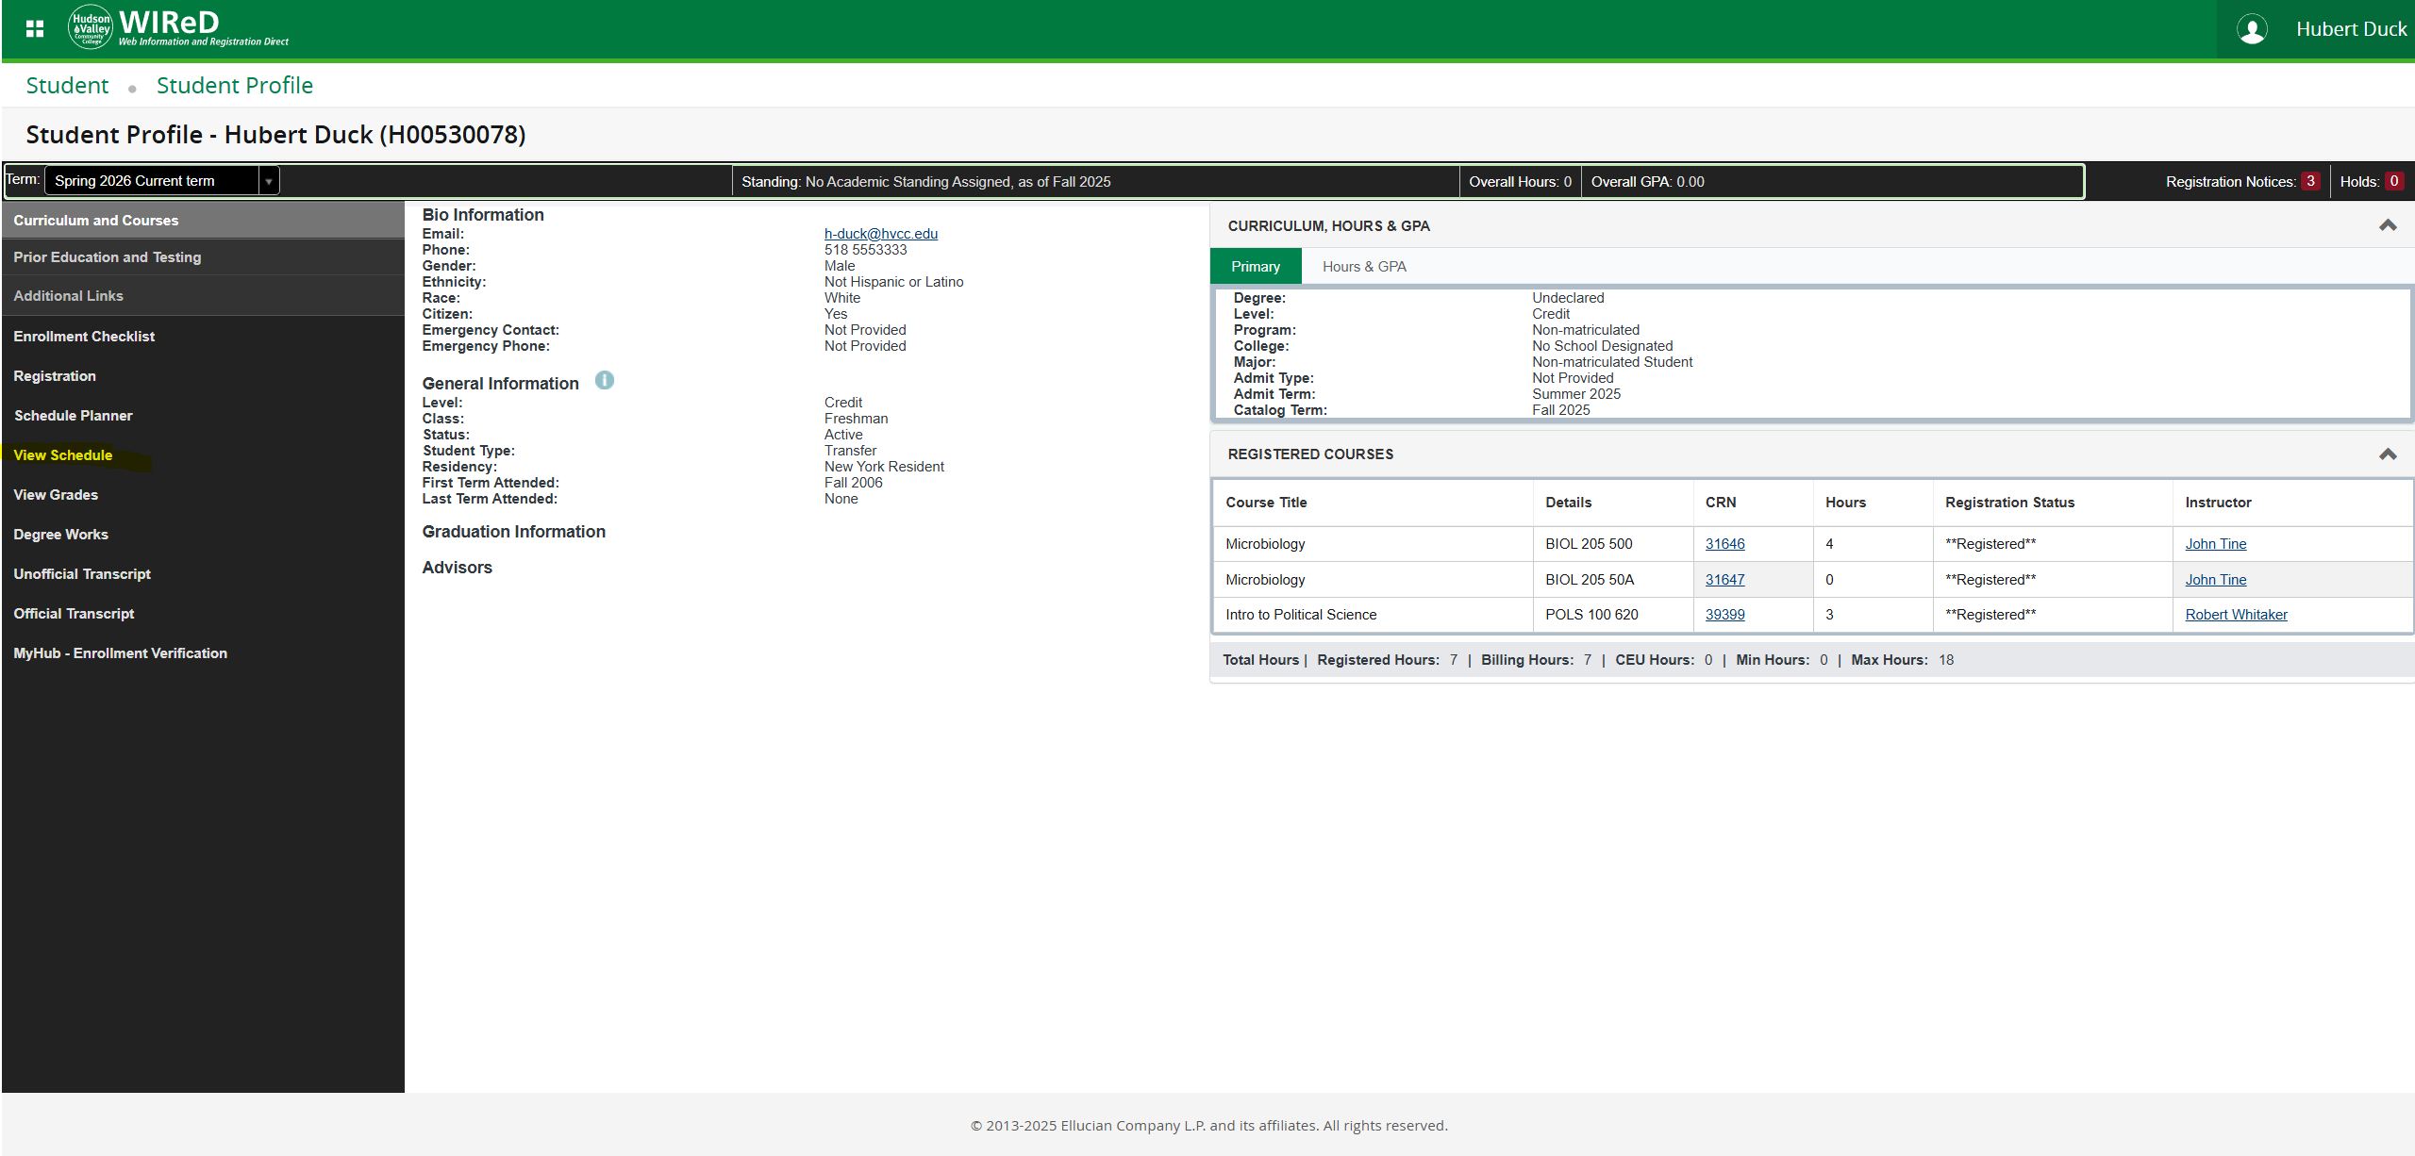Image resolution: width=2415 pixels, height=1156 pixels.
Task: Open Additional Links section
Action: point(68,296)
